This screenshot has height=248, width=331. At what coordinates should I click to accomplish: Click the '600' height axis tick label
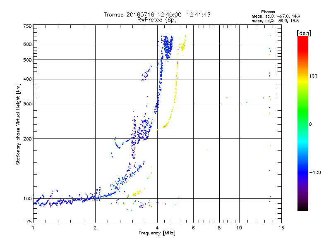(x=28, y=44)
